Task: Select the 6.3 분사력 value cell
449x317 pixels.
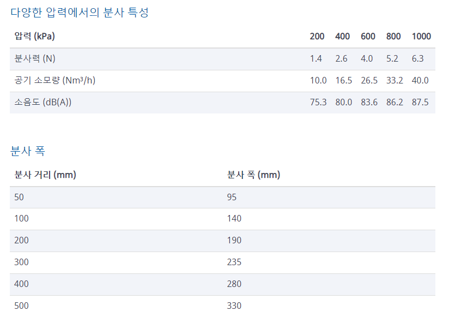Action: point(418,59)
